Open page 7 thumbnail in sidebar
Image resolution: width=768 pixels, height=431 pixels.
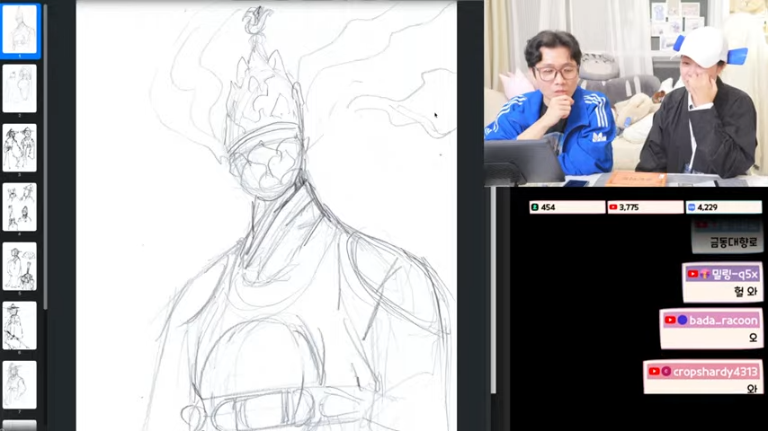tap(20, 385)
